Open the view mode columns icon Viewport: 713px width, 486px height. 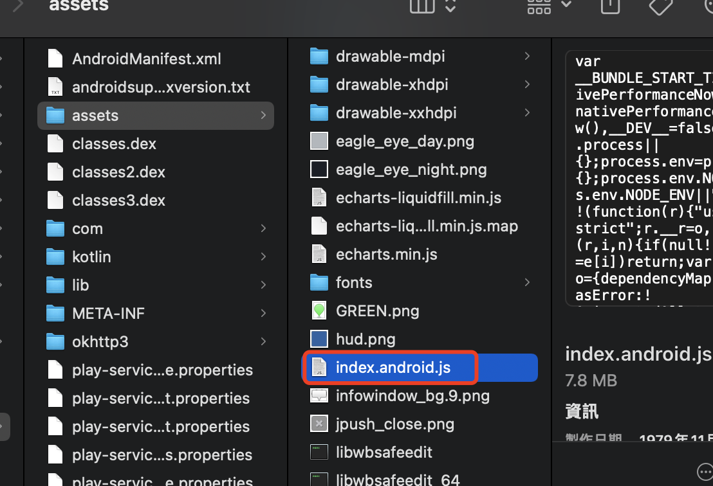[x=422, y=6]
